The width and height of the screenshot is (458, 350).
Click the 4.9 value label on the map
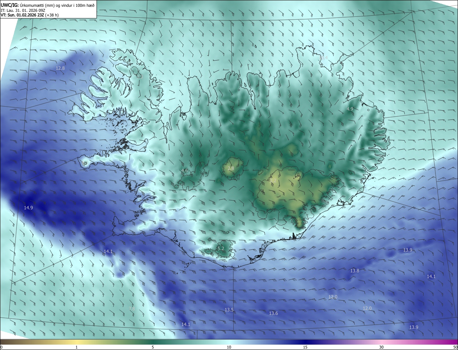[350, 109]
